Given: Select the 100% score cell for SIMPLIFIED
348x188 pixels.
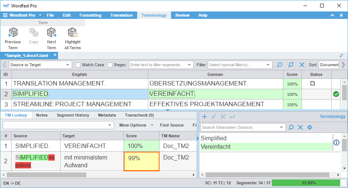Looking at the screenshot, I should [x=141, y=146].
